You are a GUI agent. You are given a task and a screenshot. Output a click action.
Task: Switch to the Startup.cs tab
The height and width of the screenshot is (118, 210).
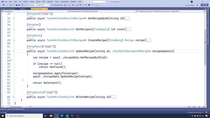(23, 9)
